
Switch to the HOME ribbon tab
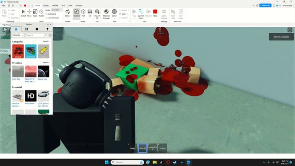(38, 6)
